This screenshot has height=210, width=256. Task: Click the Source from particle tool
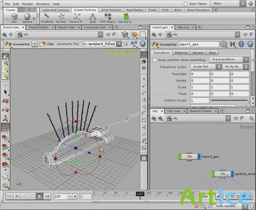click(77, 18)
